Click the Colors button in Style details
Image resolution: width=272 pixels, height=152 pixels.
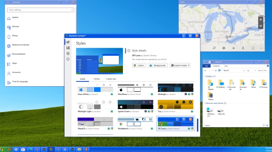139,65
